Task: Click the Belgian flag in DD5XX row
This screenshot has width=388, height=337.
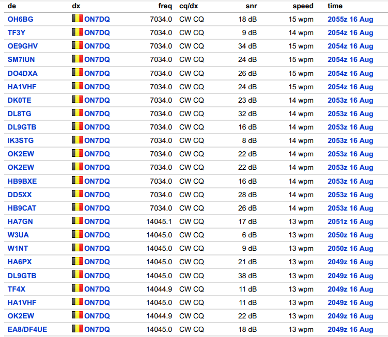Action: [77, 194]
